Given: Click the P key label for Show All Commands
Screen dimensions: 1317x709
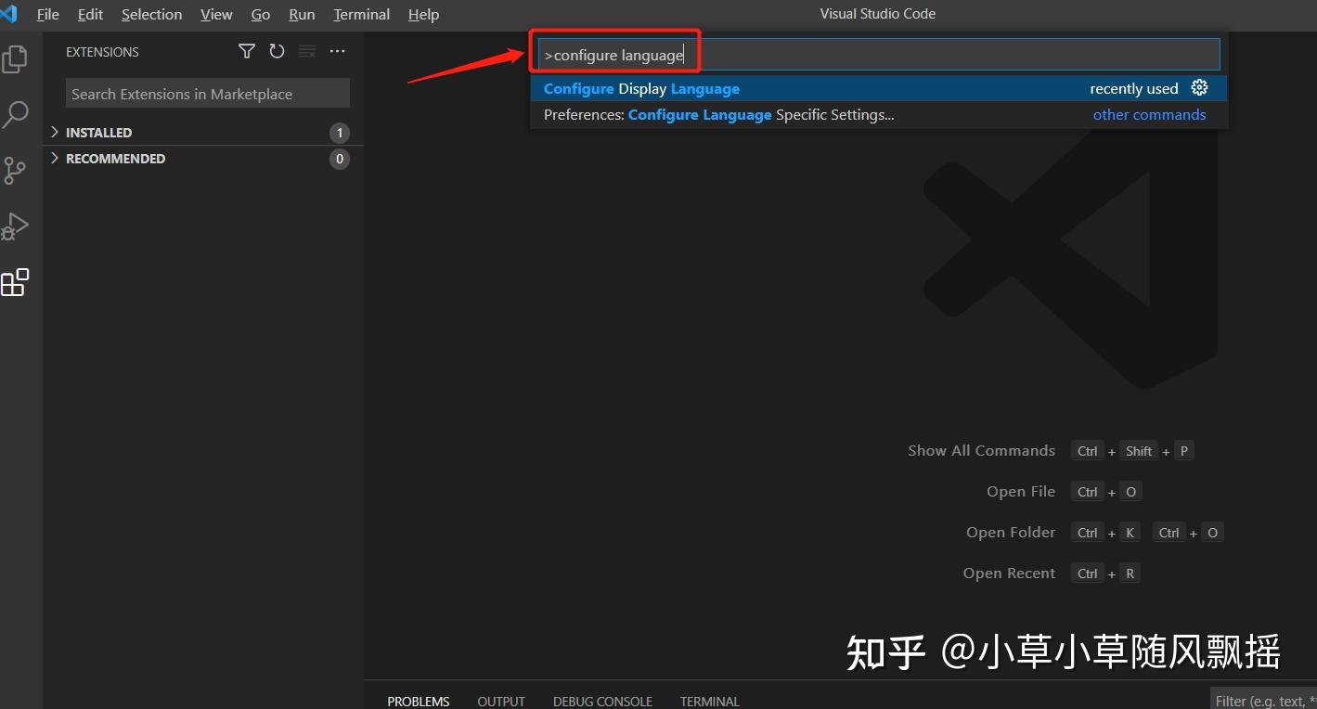Looking at the screenshot, I should point(1183,451).
